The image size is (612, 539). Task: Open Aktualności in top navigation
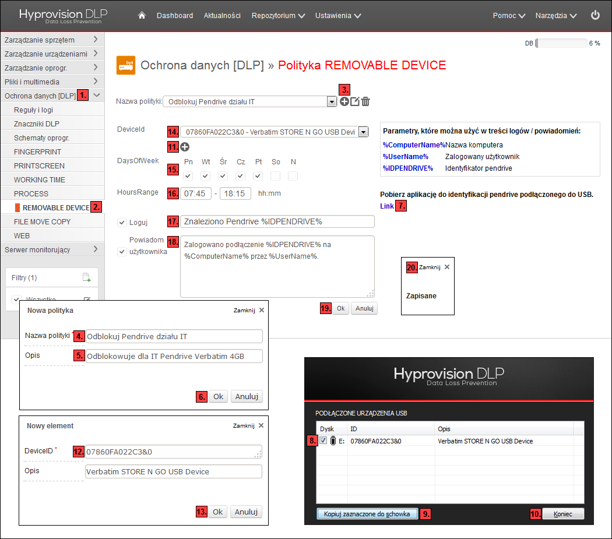[x=222, y=16]
